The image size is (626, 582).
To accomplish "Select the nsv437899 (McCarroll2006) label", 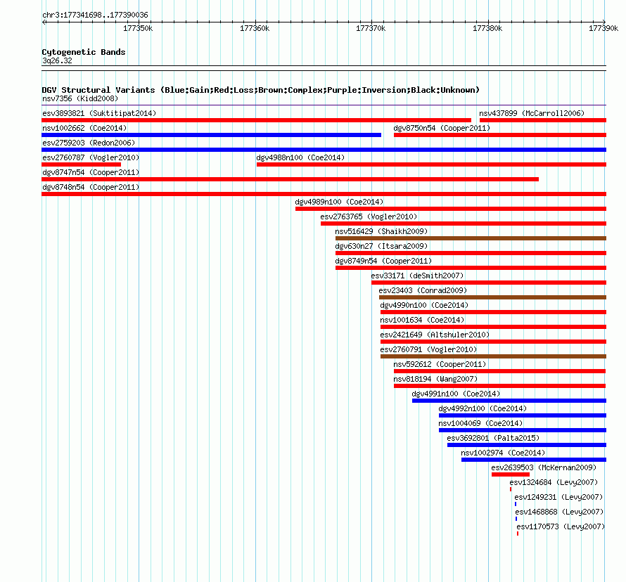I will 531,113.
